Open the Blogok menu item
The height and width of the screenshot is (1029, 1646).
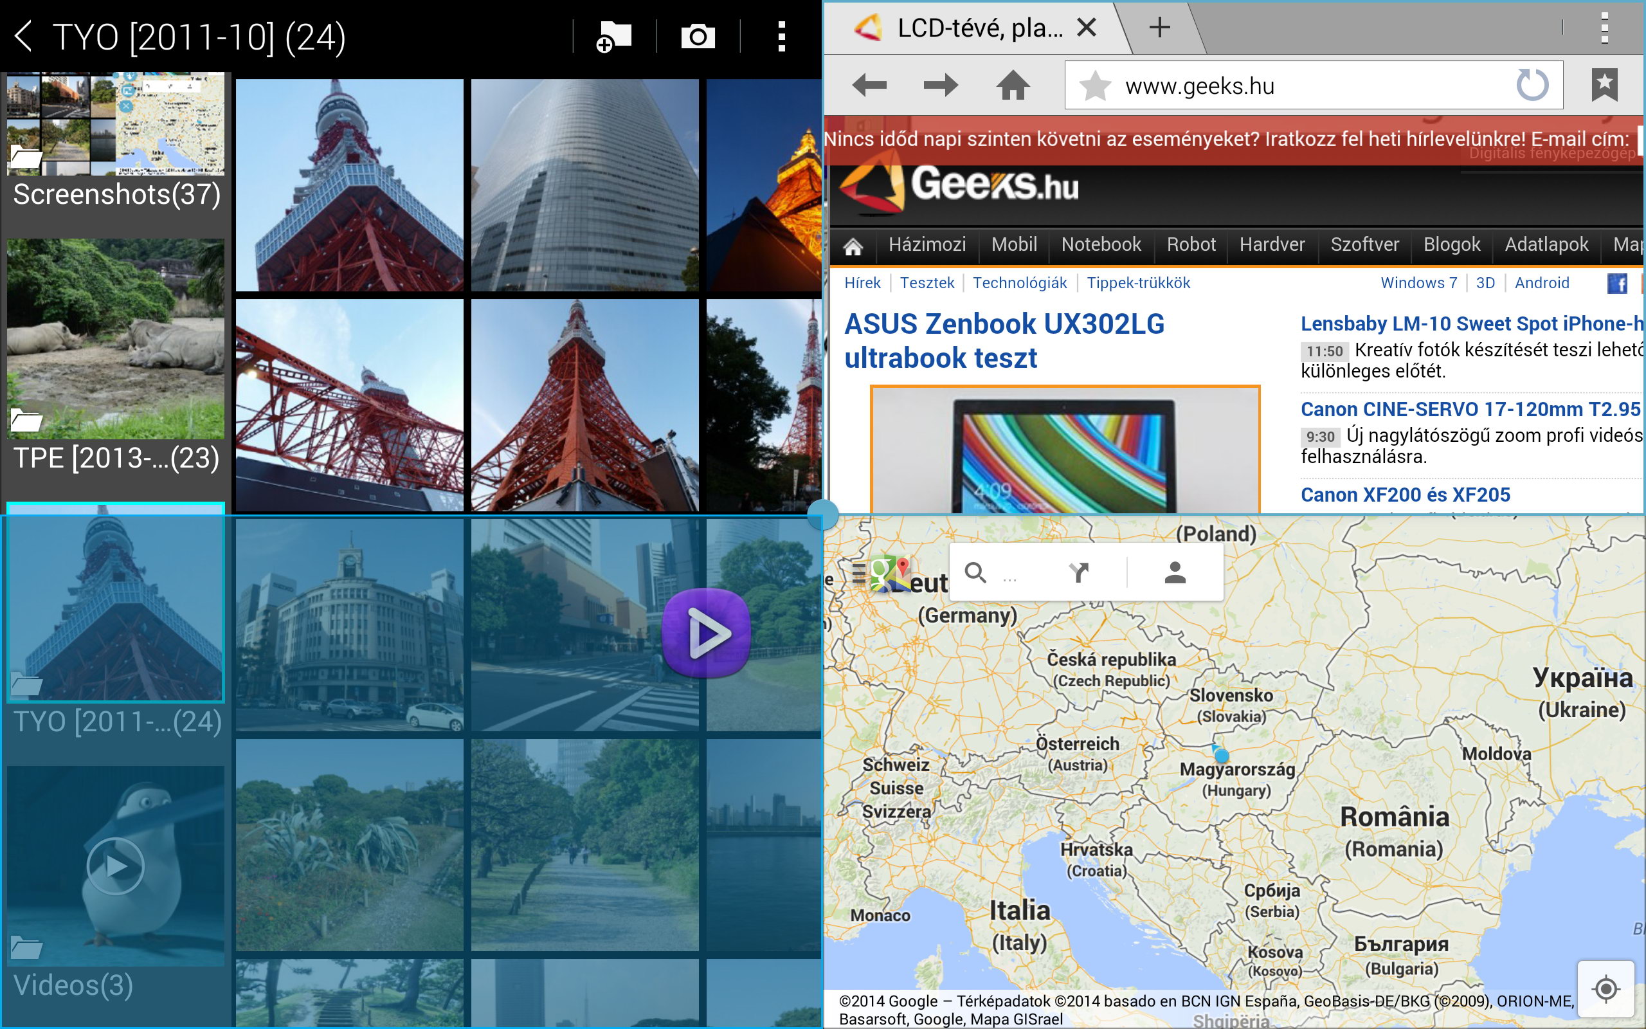1451,244
